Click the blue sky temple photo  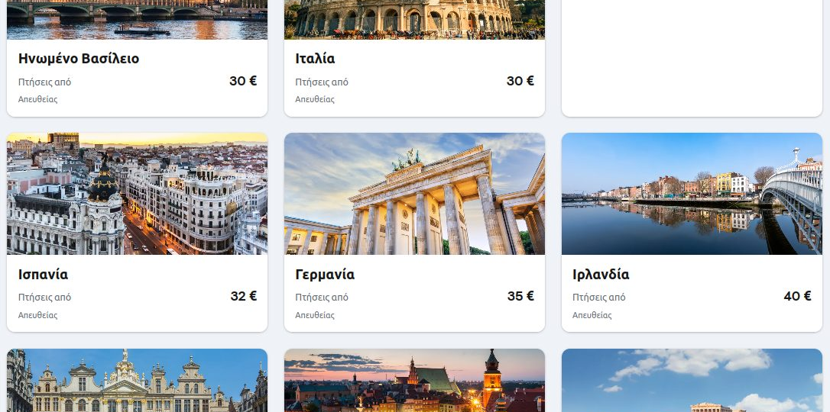pos(692,380)
